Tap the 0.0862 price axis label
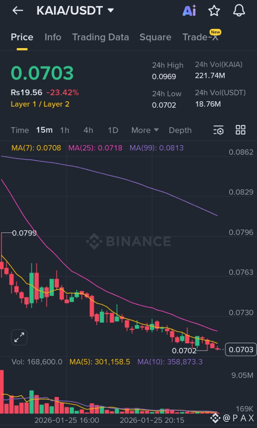257x428 pixels. pyautogui.click(x=241, y=152)
